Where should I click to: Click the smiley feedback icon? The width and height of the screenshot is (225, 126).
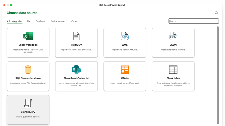tap(216, 13)
